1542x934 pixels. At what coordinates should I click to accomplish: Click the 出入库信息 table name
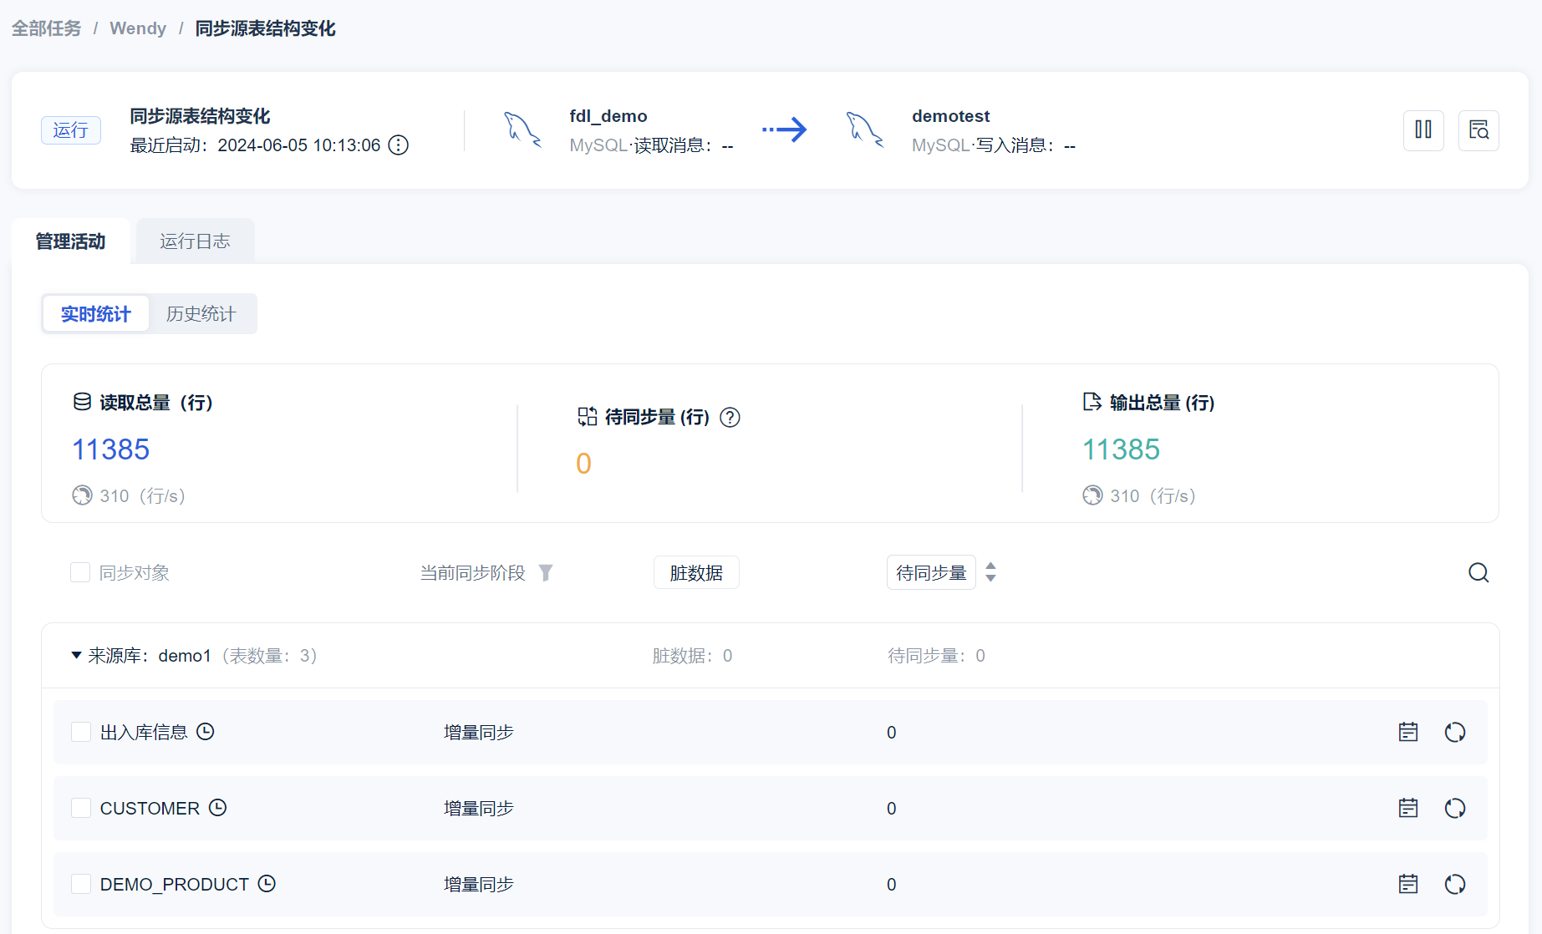pyautogui.click(x=144, y=733)
